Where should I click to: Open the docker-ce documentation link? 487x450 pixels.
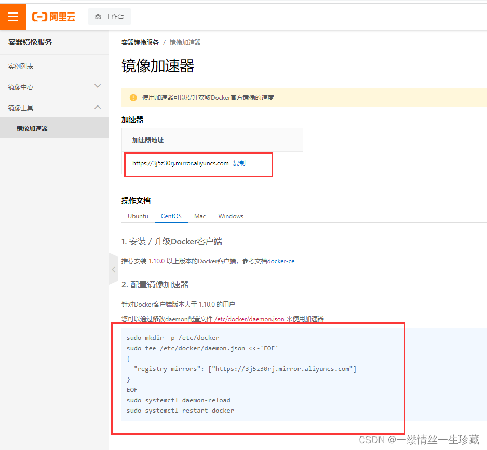pyautogui.click(x=281, y=261)
